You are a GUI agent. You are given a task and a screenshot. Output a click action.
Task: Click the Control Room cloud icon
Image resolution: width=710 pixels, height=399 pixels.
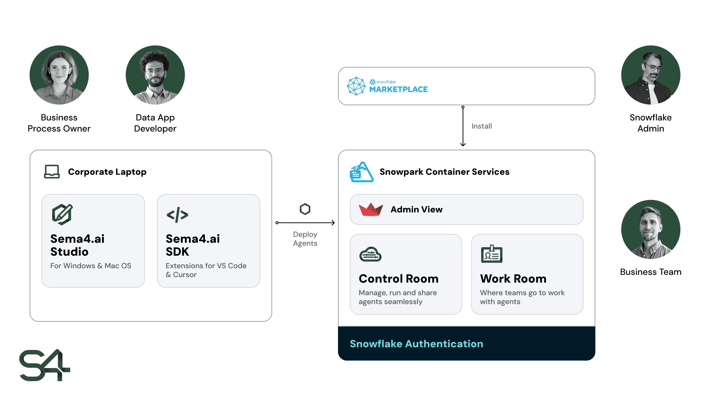[x=370, y=254]
